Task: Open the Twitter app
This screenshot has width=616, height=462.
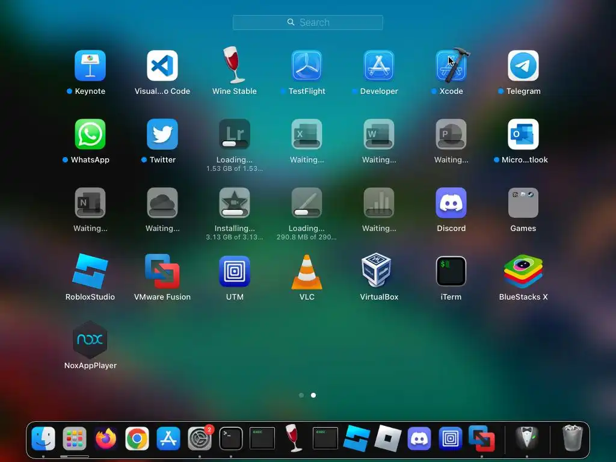Action: click(x=162, y=134)
